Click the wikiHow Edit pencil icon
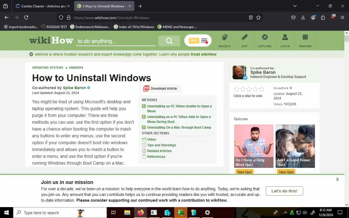 [245, 41]
